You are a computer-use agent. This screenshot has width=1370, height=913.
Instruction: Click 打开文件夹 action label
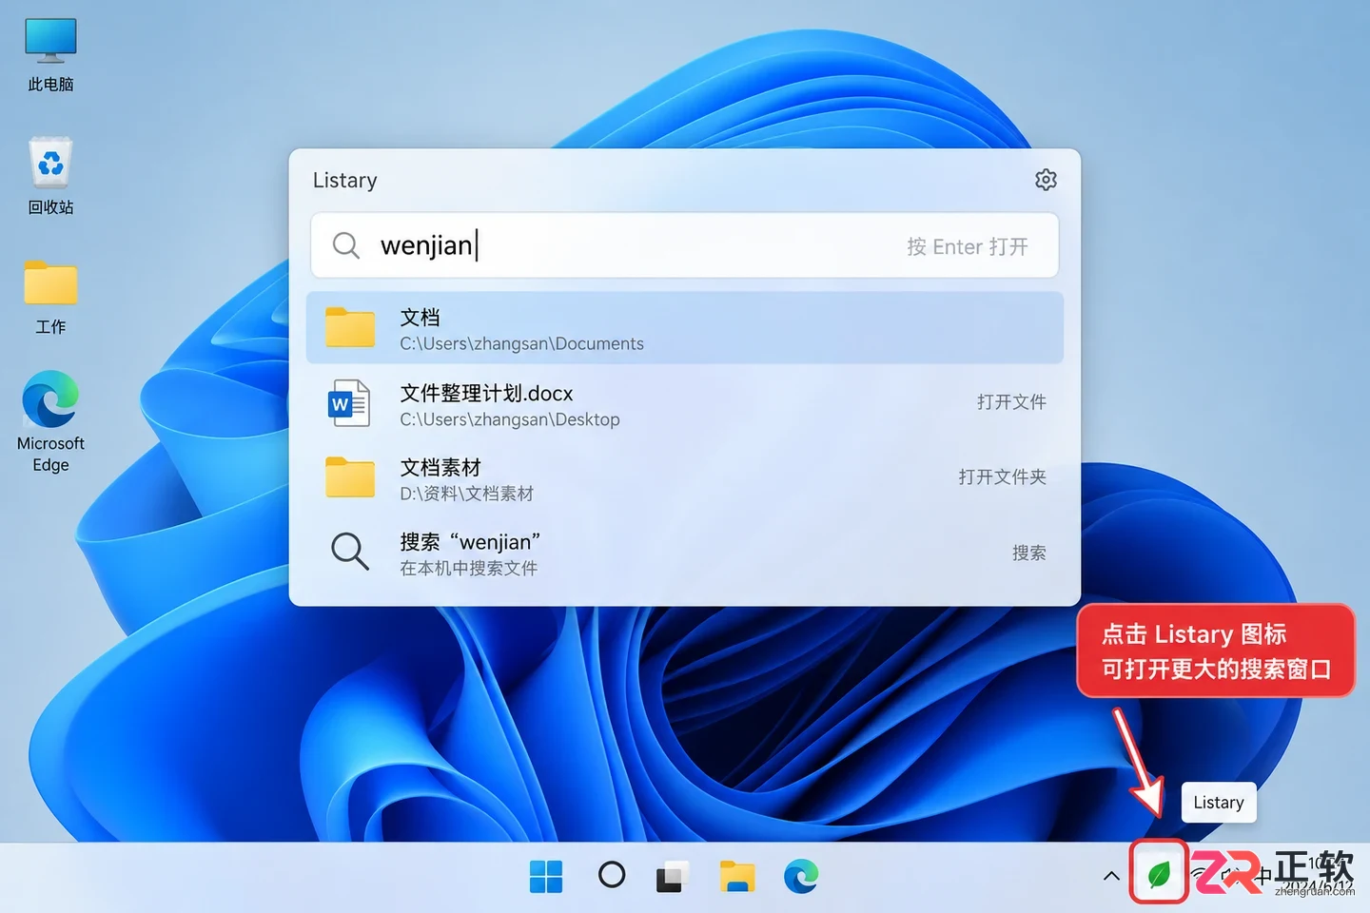pos(1002,476)
